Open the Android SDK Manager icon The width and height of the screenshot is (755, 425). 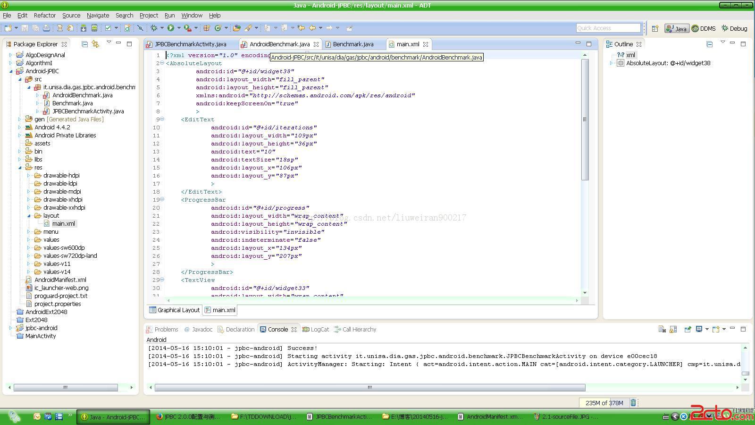(x=83, y=28)
